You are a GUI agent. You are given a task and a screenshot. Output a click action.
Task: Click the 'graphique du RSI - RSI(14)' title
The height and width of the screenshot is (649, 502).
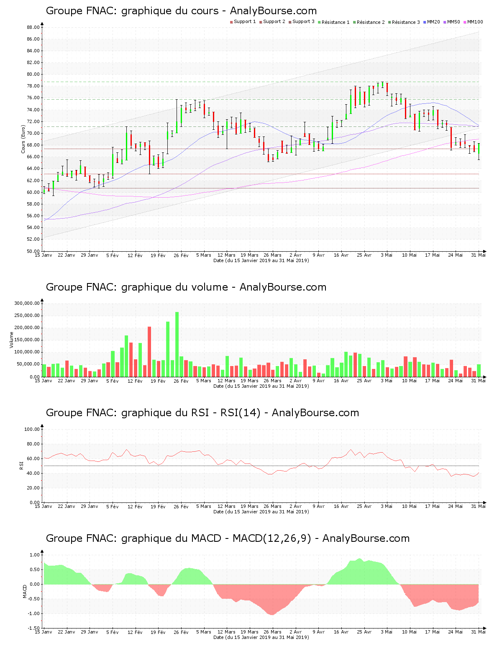click(x=202, y=413)
